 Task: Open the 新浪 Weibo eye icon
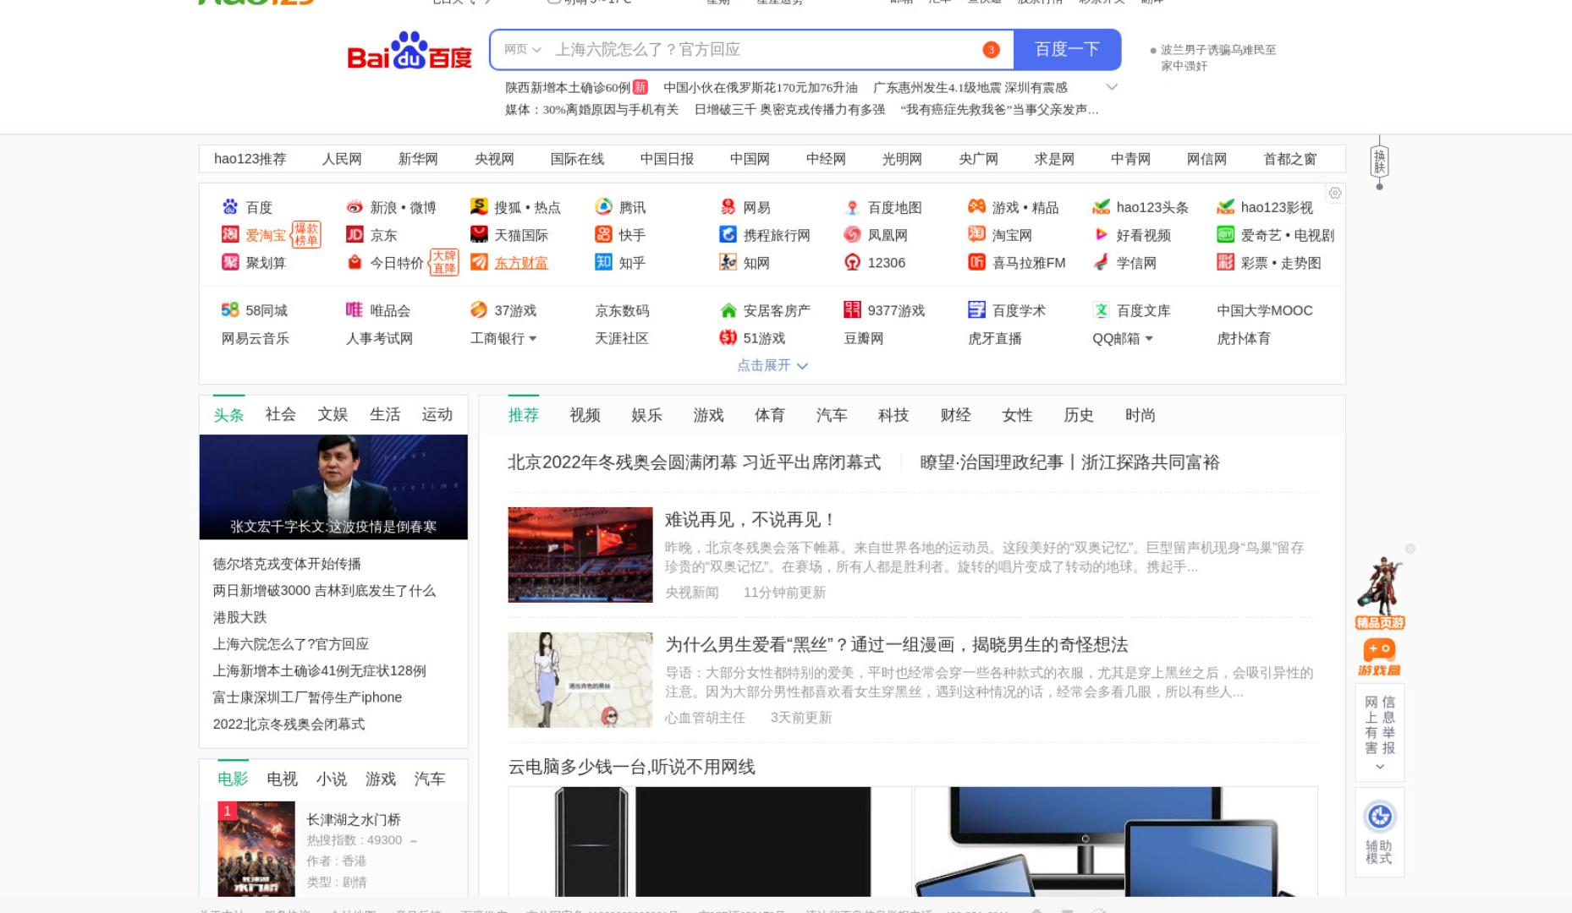point(355,207)
